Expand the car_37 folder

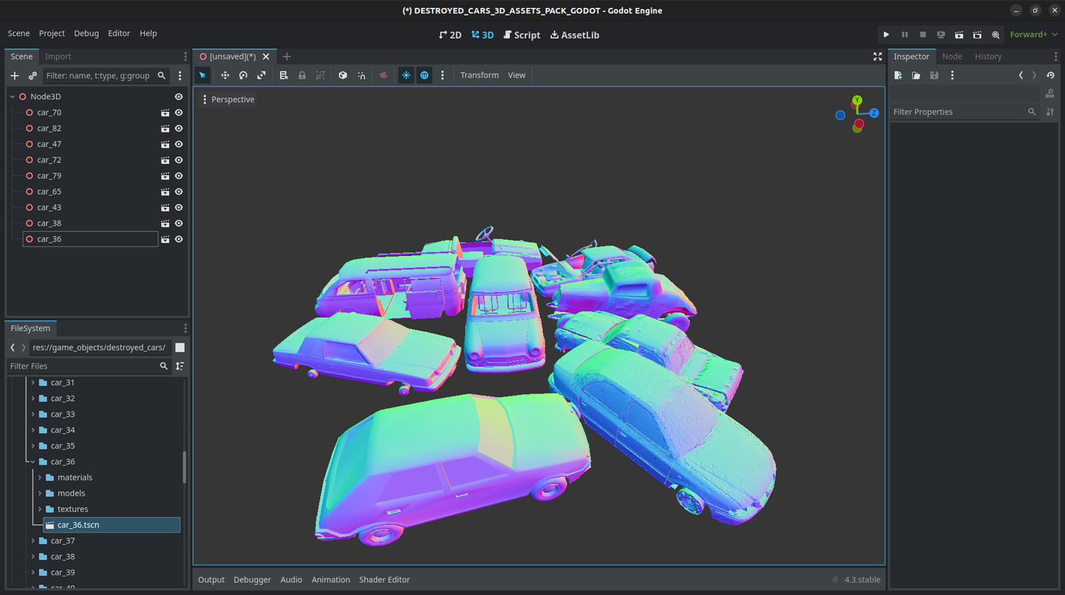tap(33, 540)
